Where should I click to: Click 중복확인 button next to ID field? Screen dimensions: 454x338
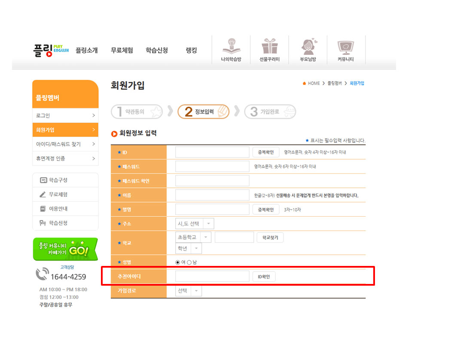tap(265, 152)
